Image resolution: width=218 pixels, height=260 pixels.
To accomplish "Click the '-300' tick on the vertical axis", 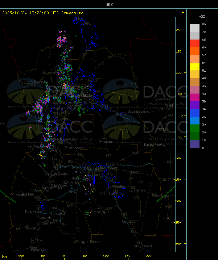I will [177, 244].
